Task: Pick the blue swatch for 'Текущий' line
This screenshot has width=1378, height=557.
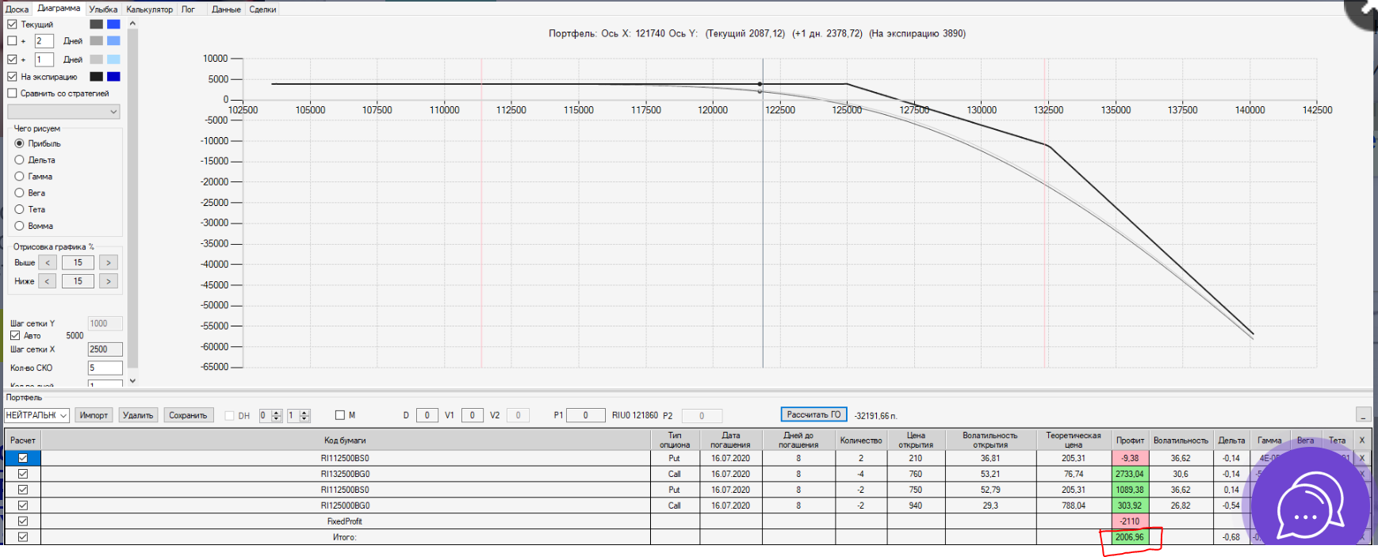Action: [113, 24]
